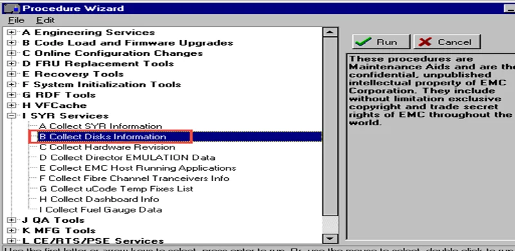Open the Edit menu
515x251 pixels.
click(x=45, y=20)
